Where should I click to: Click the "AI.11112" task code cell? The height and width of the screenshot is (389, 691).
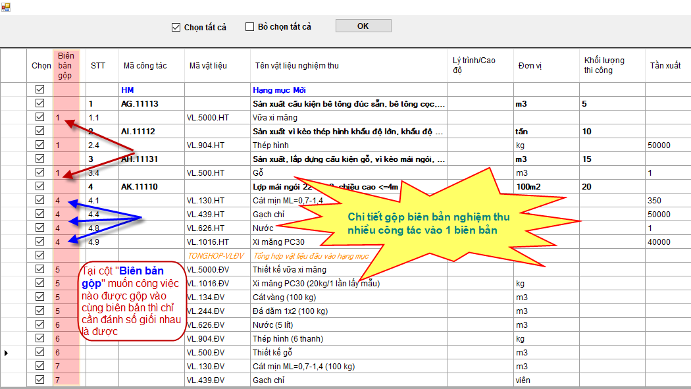point(151,131)
